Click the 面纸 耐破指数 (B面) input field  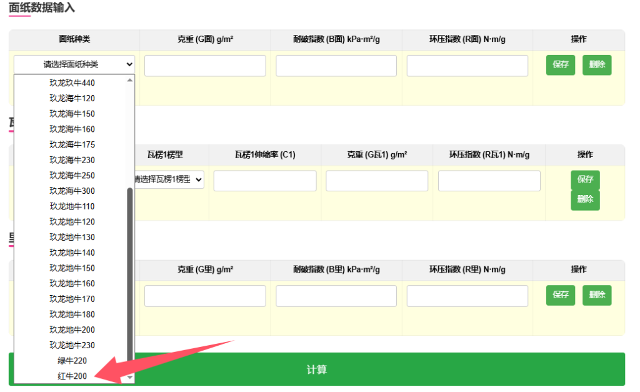(336, 66)
